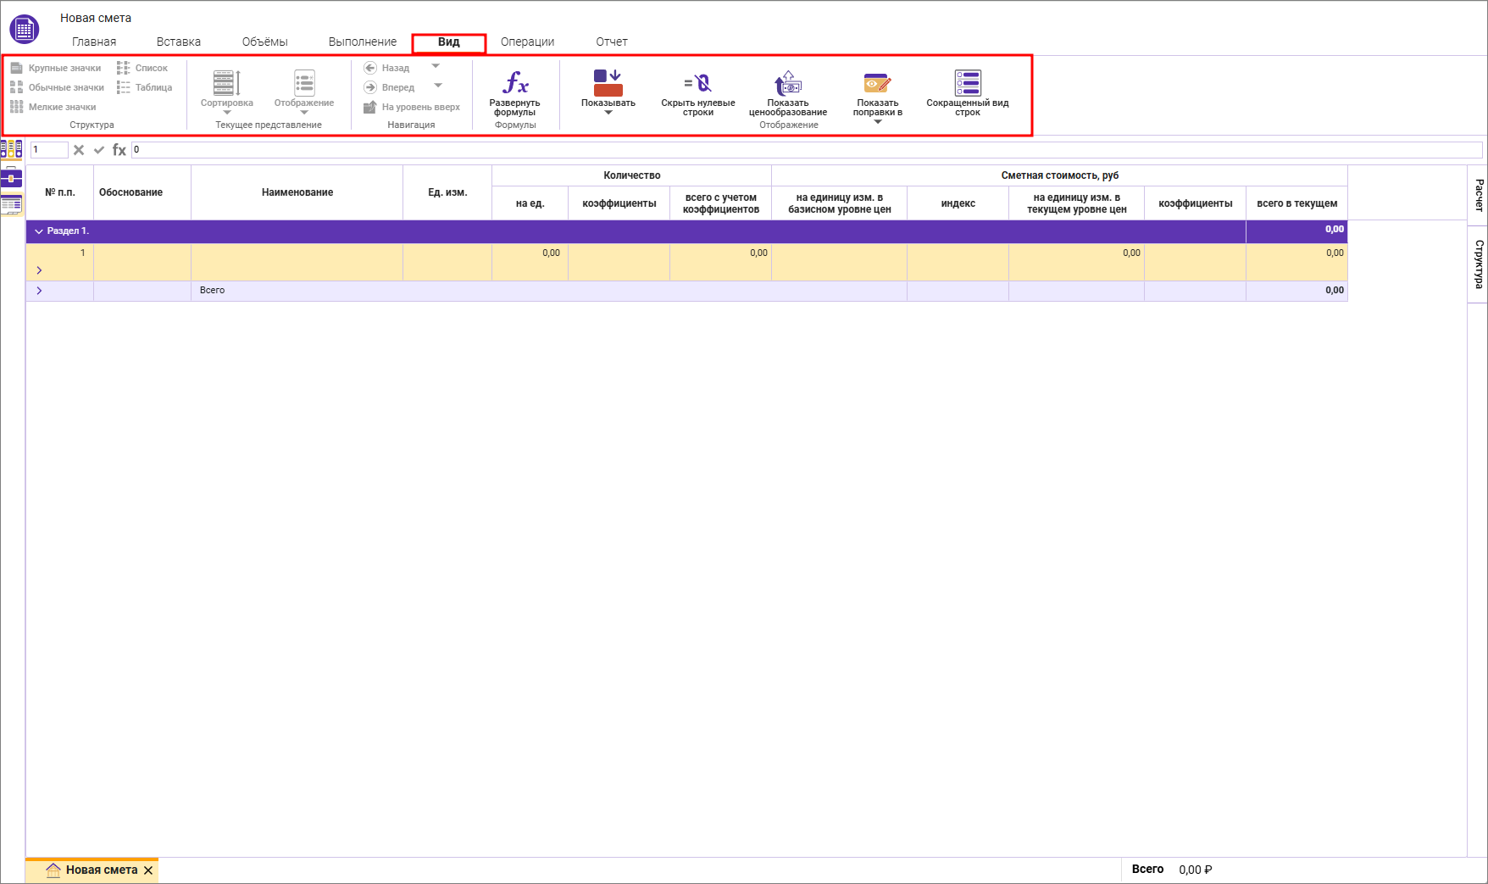Open the Структура side panel
Viewport: 1488px width, 884px height.
point(1479,264)
